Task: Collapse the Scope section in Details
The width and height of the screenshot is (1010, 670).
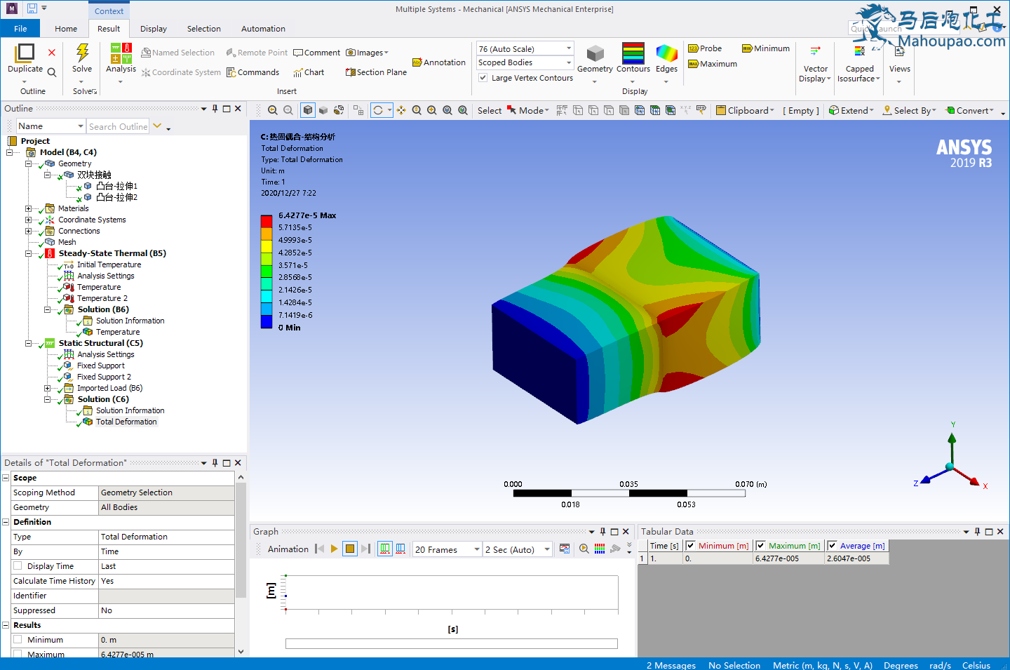Action: pyautogui.click(x=6, y=478)
